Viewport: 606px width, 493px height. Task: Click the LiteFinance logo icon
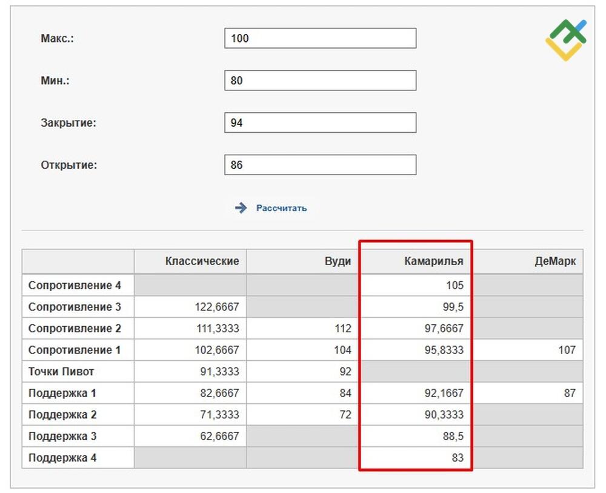pos(566,39)
